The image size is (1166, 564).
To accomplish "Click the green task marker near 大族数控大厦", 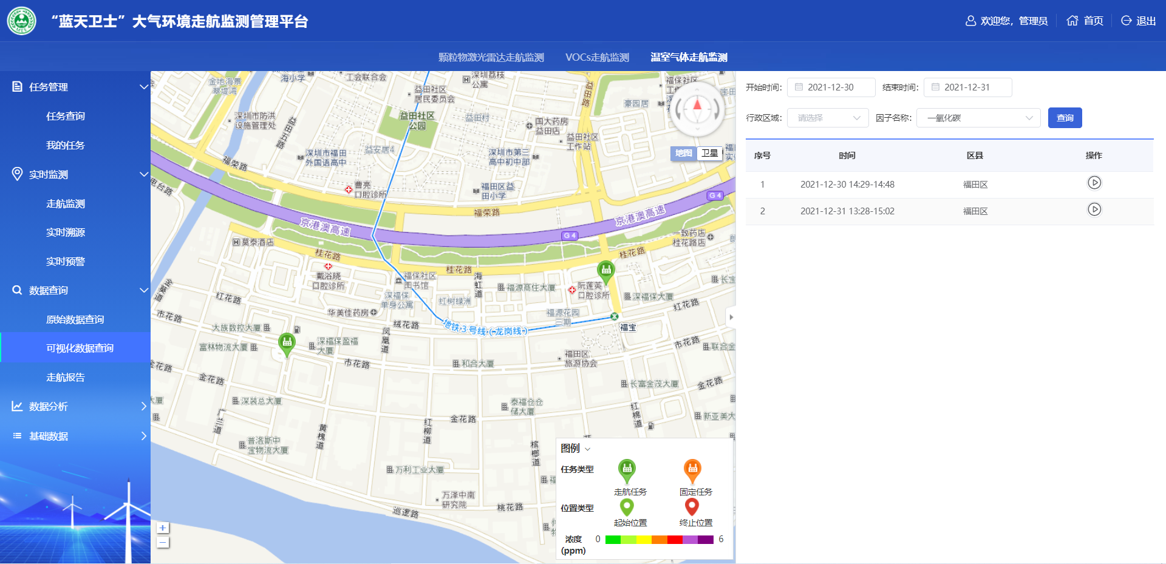I will coord(287,342).
